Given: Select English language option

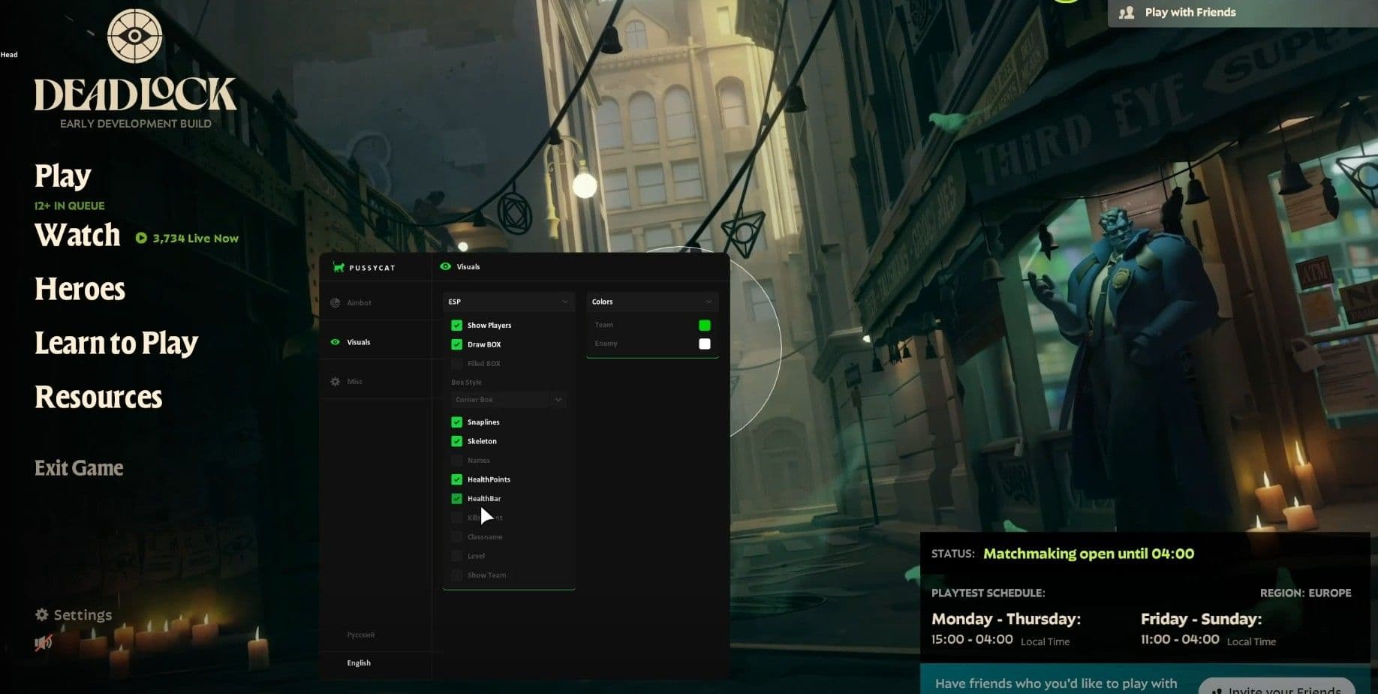Looking at the screenshot, I should click(x=359, y=663).
